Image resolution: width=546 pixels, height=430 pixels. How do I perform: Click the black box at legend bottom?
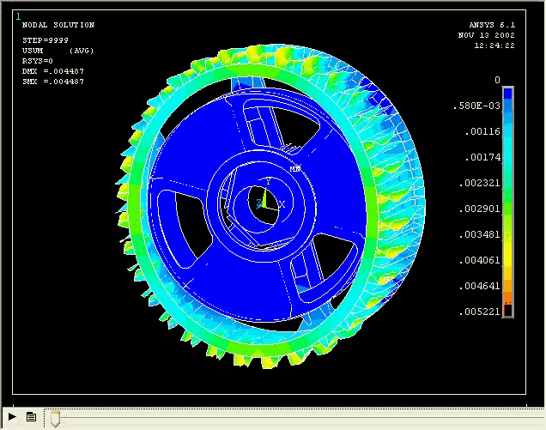click(x=507, y=310)
